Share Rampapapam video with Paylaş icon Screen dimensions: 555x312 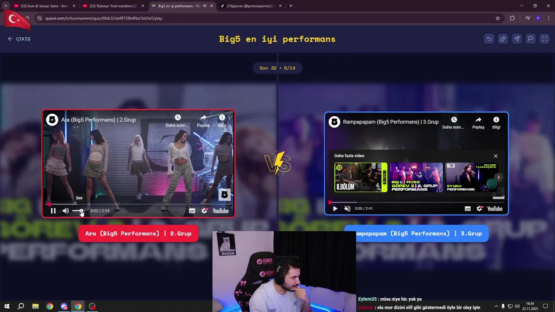pos(478,120)
